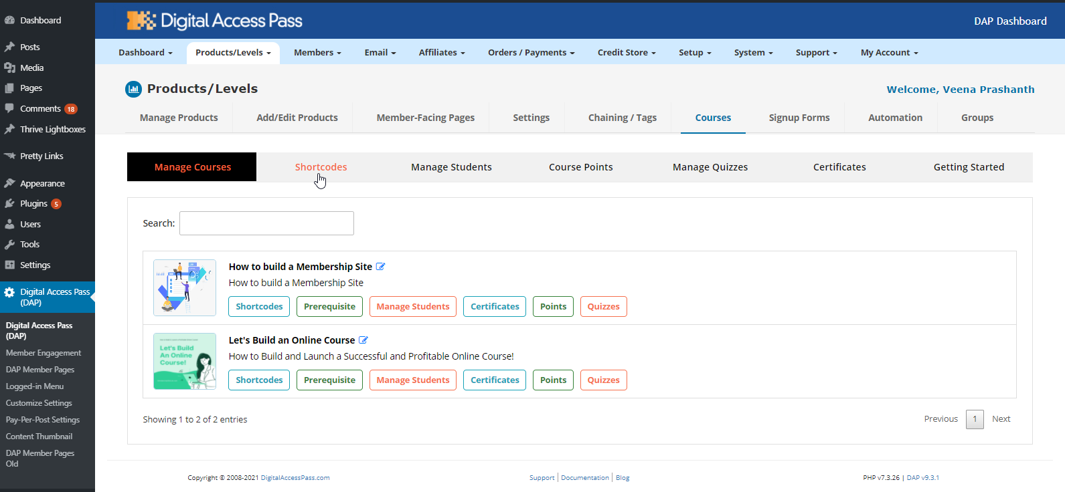Click edit icon beside How to build a Membership Site
This screenshot has height=492, width=1065.
coord(380,267)
